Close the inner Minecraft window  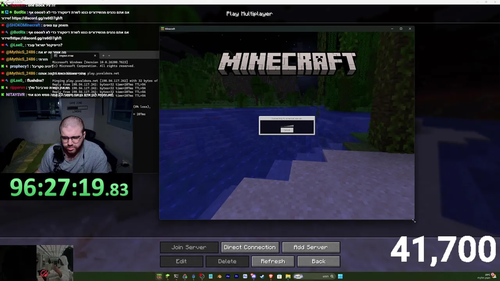click(410, 28)
